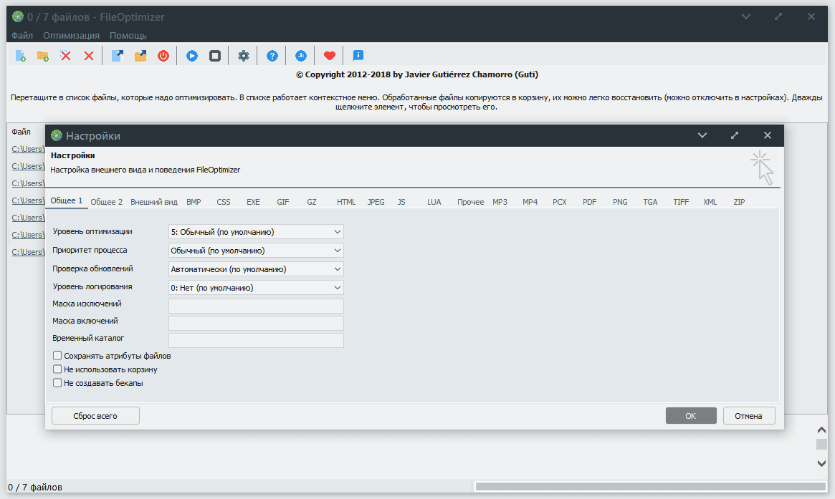The image size is (835, 499).
Task: Click the chevron icon in Настройки title bar
Action: coord(702,135)
